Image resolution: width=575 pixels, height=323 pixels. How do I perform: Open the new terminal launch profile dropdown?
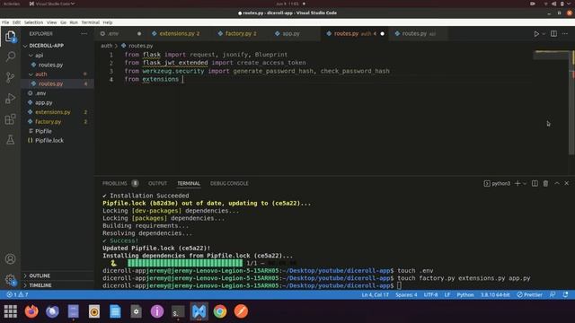pyautogui.click(x=525, y=183)
